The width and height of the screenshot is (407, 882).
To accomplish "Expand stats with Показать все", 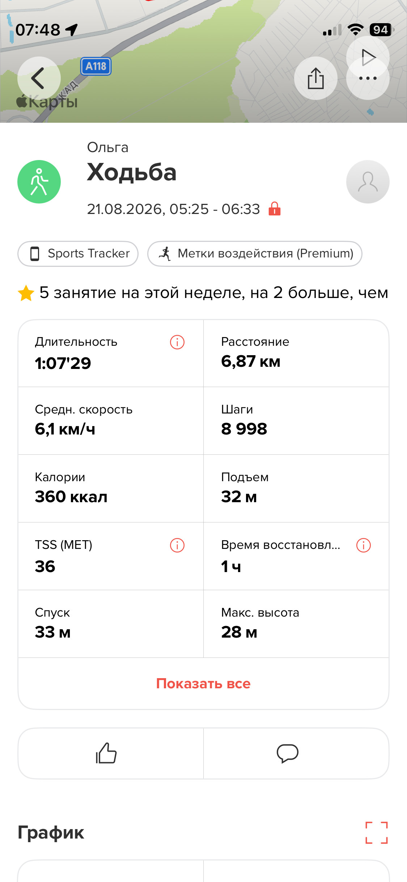I will [203, 684].
